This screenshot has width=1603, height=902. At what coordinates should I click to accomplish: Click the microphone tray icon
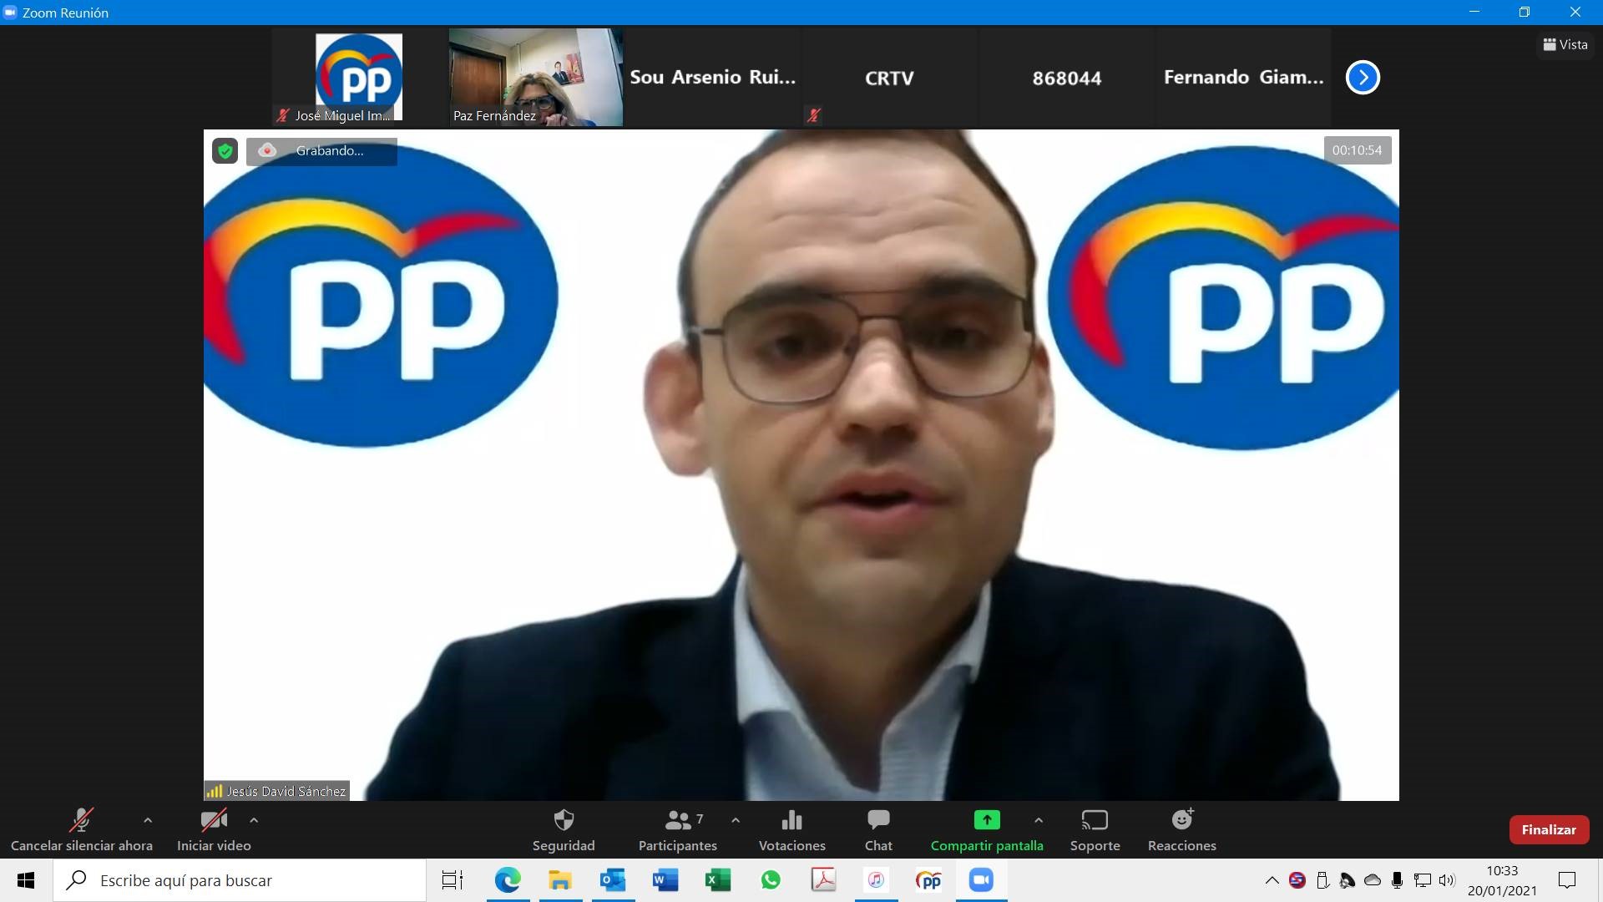1397,880
